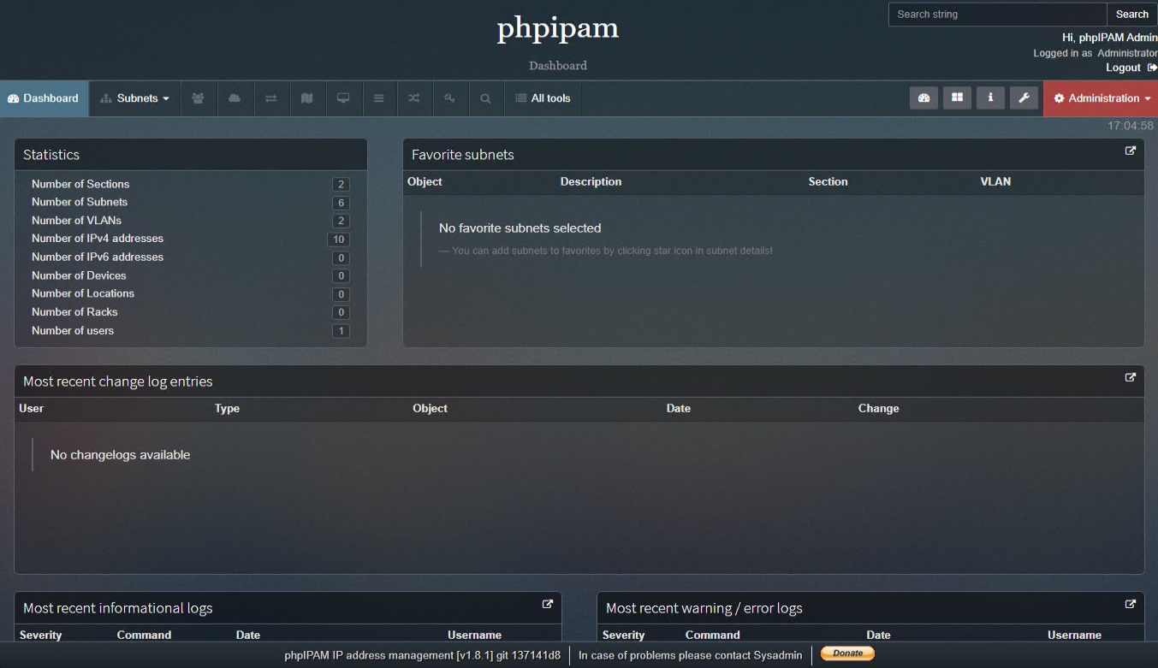1158x668 pixels.
Task: Click the magnifier search icon in navbar
Action: pyautogui.click(x=485, y=98)
